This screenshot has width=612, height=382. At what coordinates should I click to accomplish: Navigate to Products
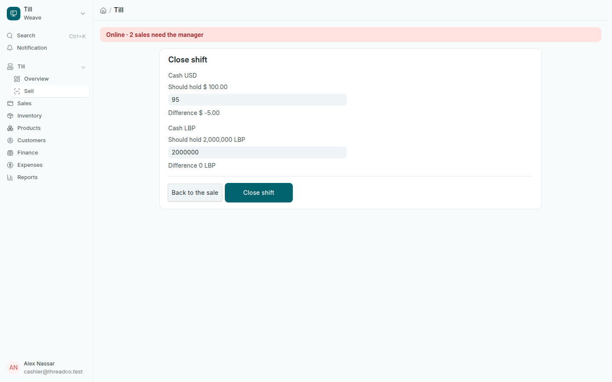[46, 128]
